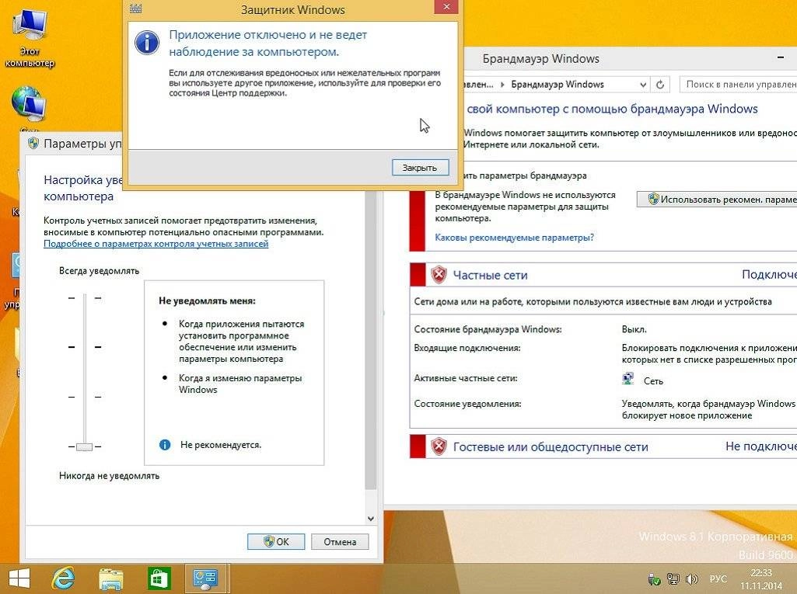Expand breadcrumb arrow before Брандмауэр Windows
The width and height of the screenshot is (797, 594).
[x=503, y=85]
